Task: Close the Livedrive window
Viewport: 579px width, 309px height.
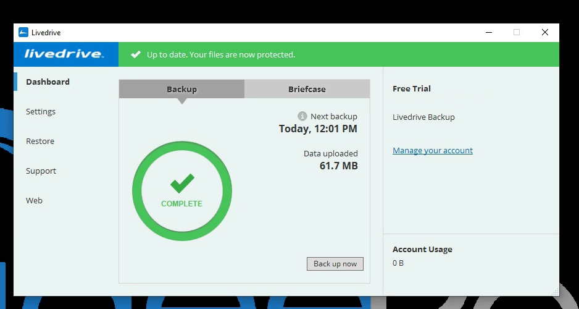Action: click(545, 33)
